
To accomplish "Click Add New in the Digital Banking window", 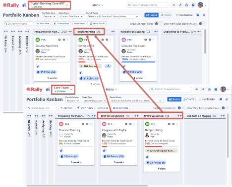I will tap(43, 24).
